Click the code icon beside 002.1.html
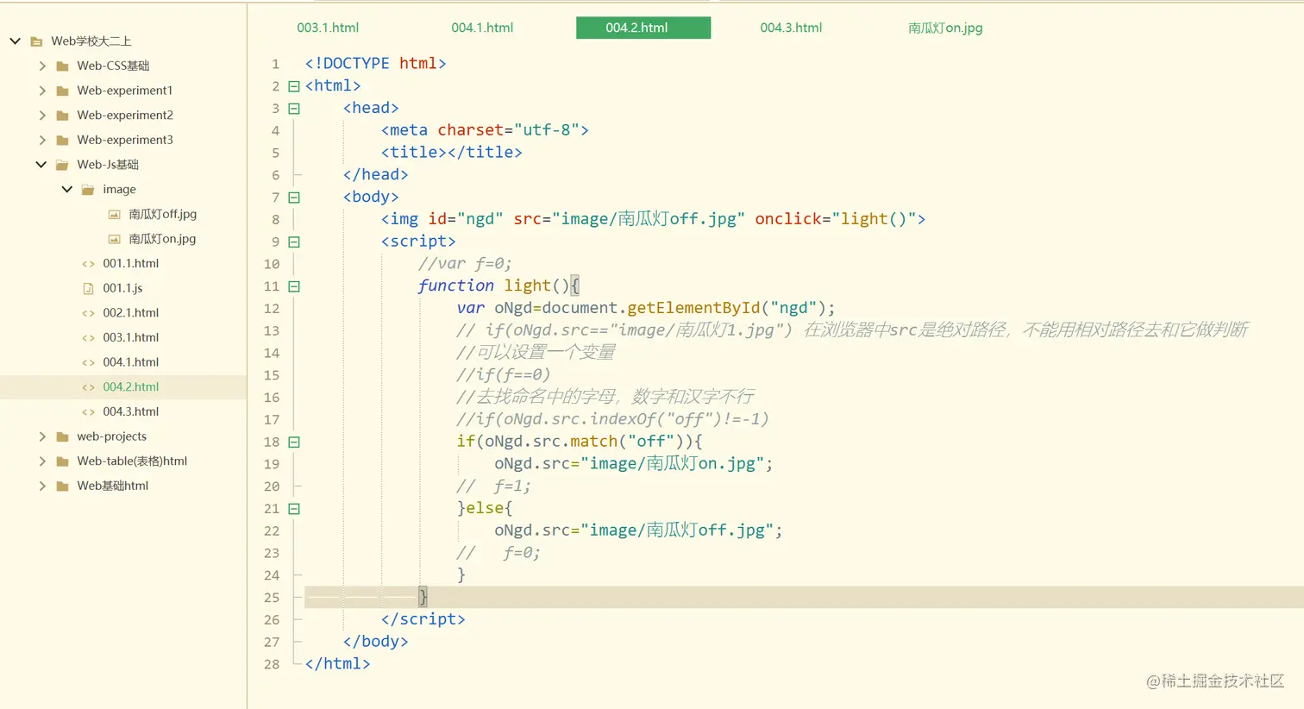Image resolution: width=1304 pixels, height=709 pixels. coord(88,313)
